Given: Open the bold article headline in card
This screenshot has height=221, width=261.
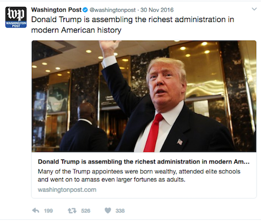Looking at the screenshot, I should coord(144,162).
